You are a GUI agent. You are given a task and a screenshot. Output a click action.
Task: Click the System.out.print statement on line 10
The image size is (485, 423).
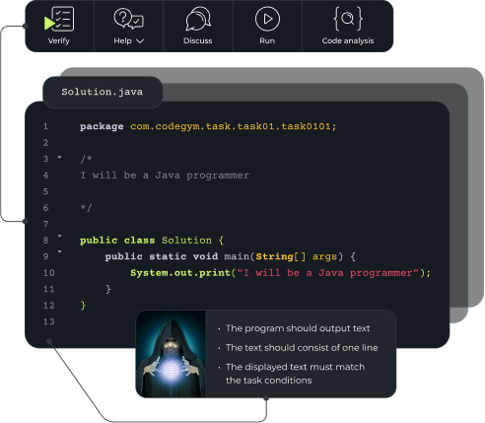click(280, 273)
